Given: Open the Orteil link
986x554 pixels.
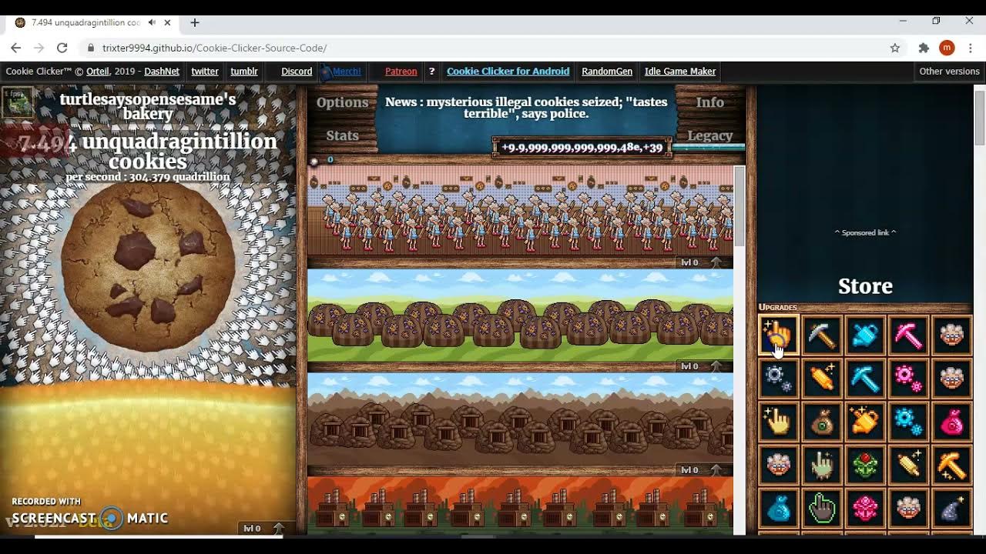Looking at the screenshot, I should (98, 71).
